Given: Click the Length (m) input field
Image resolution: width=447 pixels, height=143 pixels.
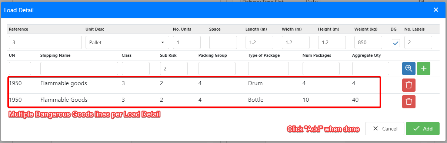Looking at the screenshot, I should [x=259, y=42].
